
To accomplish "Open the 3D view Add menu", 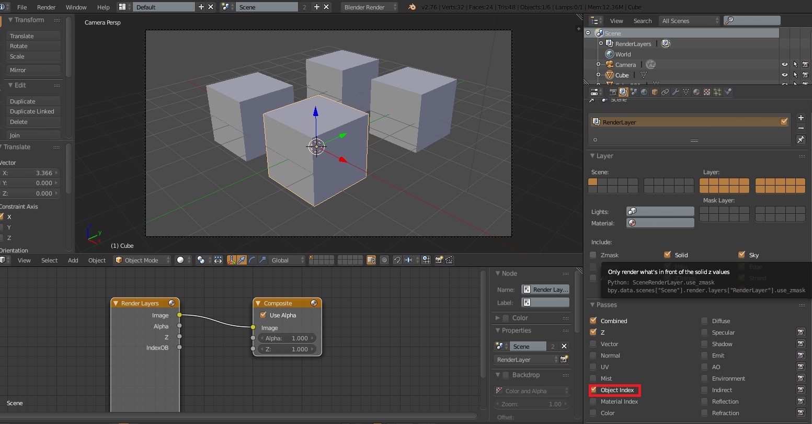I will coord(73,260).
